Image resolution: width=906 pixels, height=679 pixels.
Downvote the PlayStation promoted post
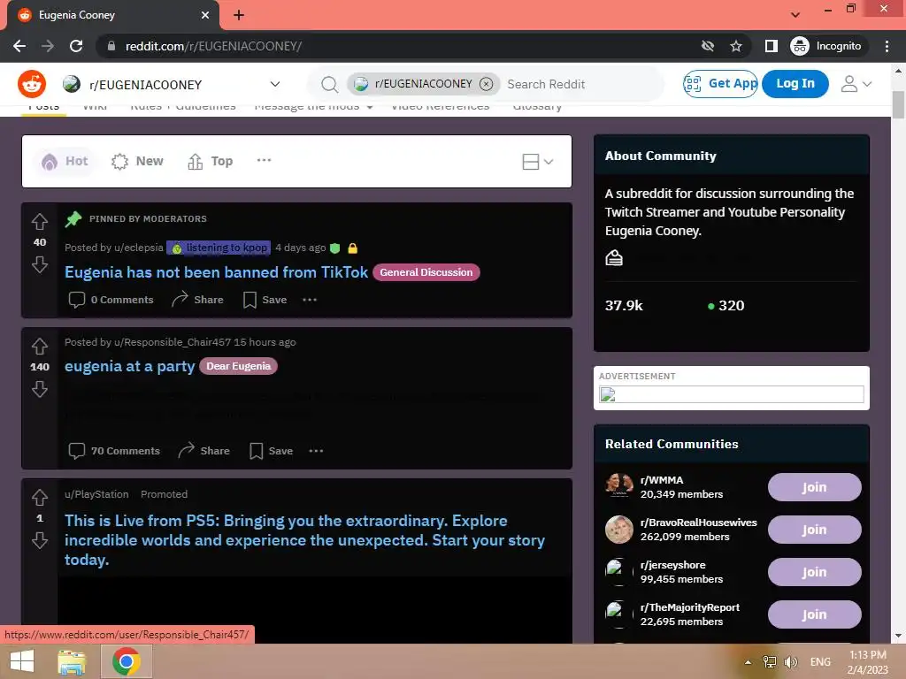pyautogui.click(x=39, y=540)
